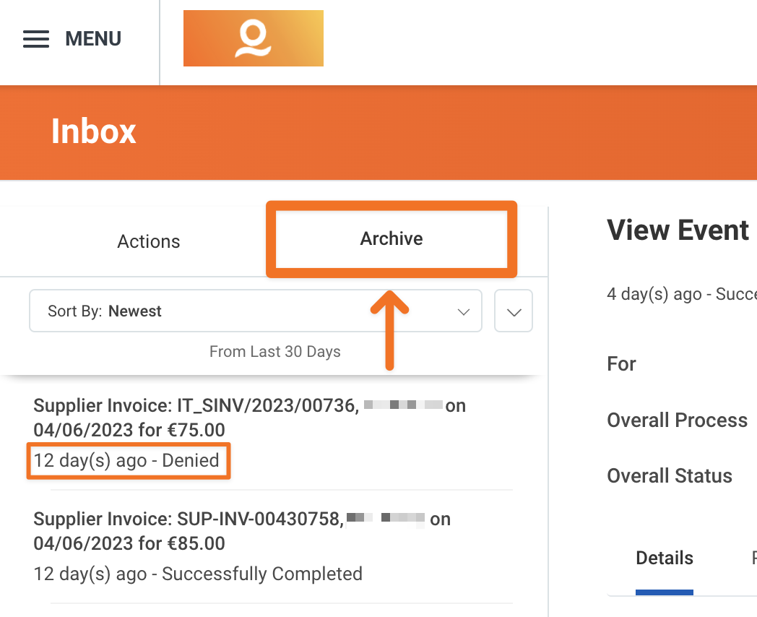
Task: Click the Denied status text
Action: click(128, 461)
